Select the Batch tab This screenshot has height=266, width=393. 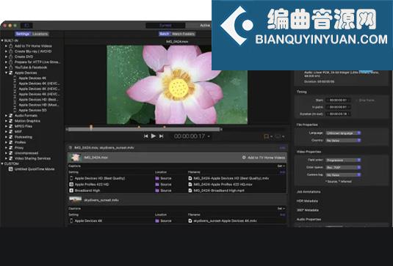coord(164,34)
